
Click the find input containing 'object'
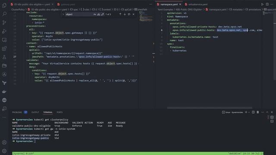tap(79, 14)
